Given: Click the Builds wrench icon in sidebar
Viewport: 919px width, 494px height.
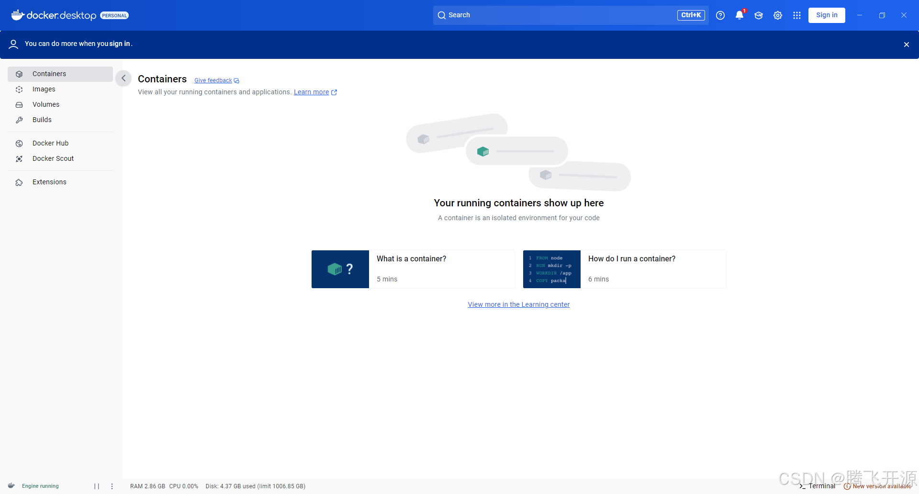Looking at the screenshot, I should pos(19,120).
